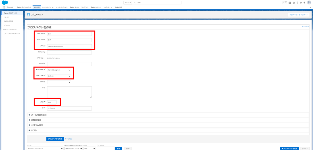Click the メール input field
Viewport: 313px width, 150px height.
(69, 46)
